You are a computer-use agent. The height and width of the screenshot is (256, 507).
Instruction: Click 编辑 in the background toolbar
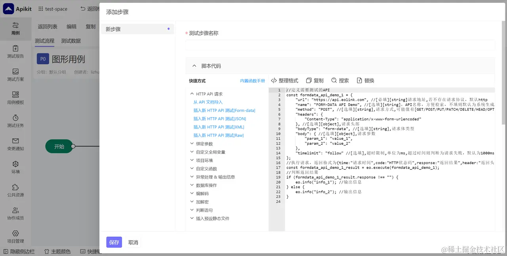point(72,27)
